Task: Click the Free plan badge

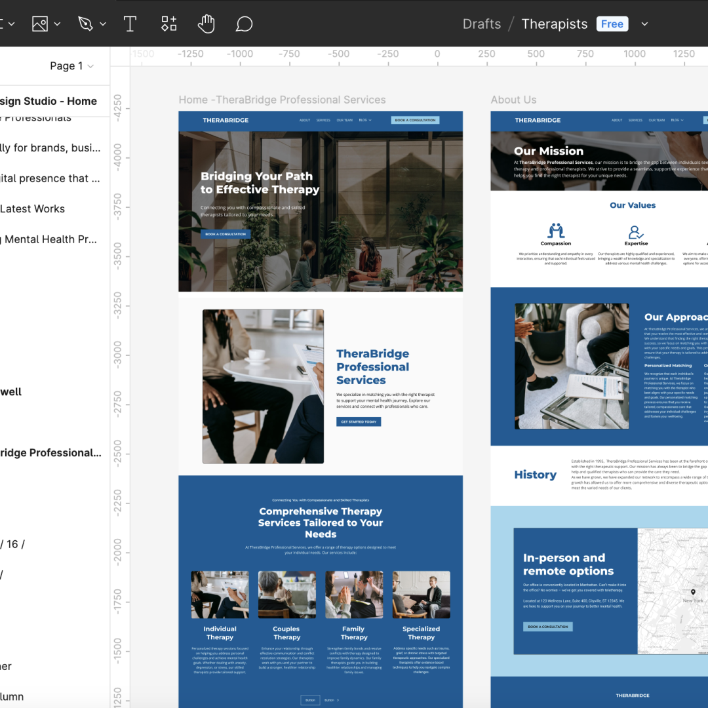Action: tap(612, 24)
